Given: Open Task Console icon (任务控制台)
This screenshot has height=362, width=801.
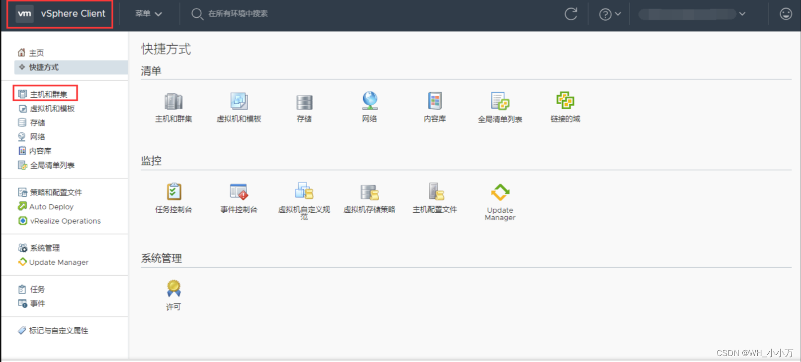Looking at the screenshot, I should point(173,192).
